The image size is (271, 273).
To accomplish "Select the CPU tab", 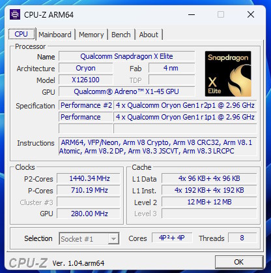I will pyautogui.click(x=21, y=34).
